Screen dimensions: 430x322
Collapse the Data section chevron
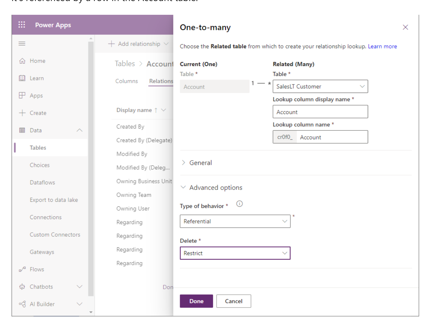[x=79, y=130]
